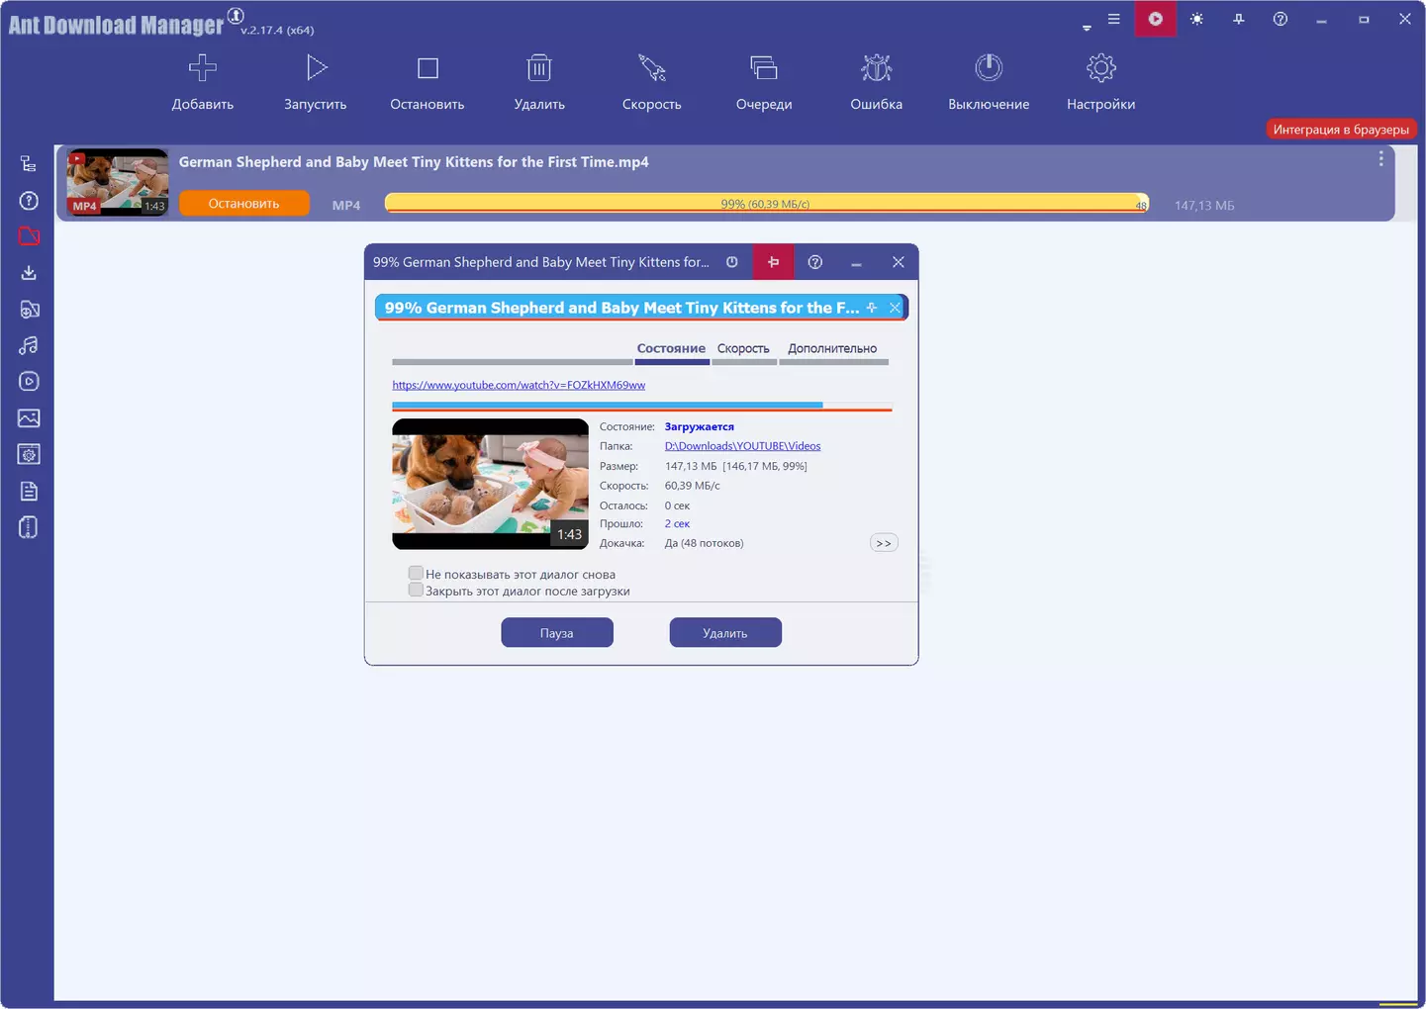Click the Удалить button in dialog

tap(725, 633)
